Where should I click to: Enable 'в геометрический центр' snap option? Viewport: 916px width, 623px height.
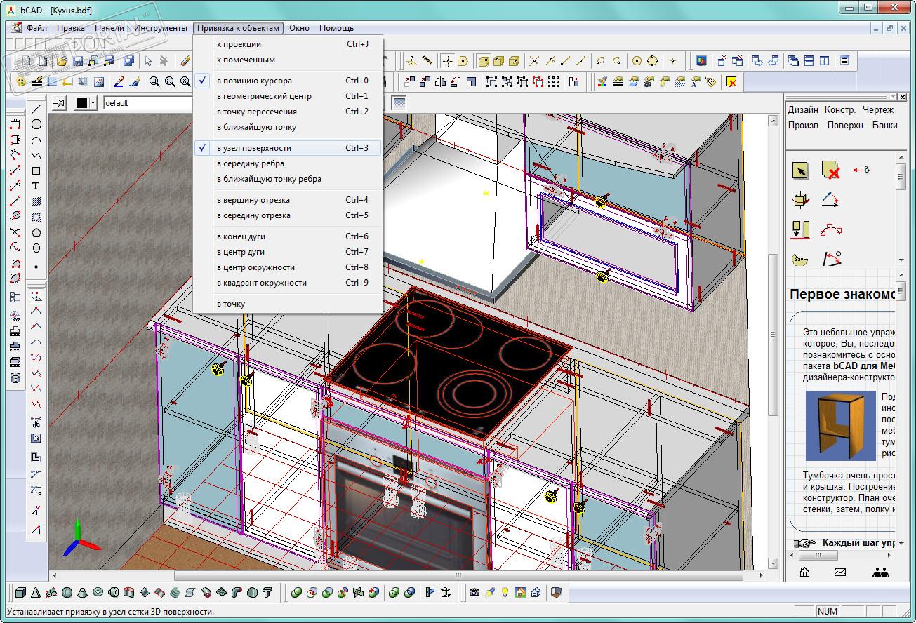tap(264, 96)
